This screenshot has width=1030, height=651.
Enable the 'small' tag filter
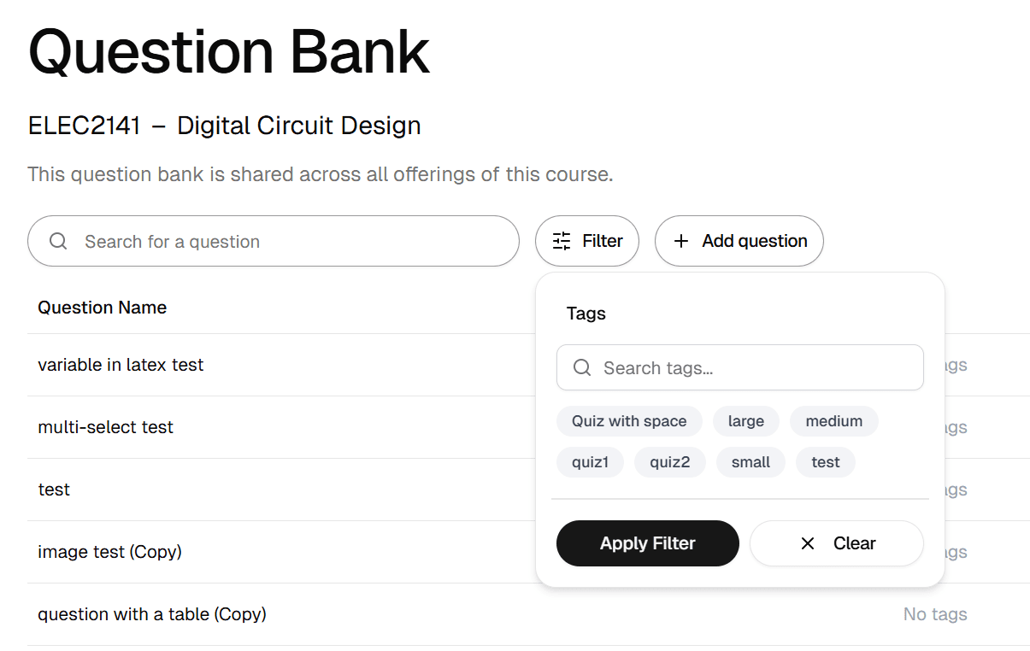pyautogui.click(x=750, y=461)
